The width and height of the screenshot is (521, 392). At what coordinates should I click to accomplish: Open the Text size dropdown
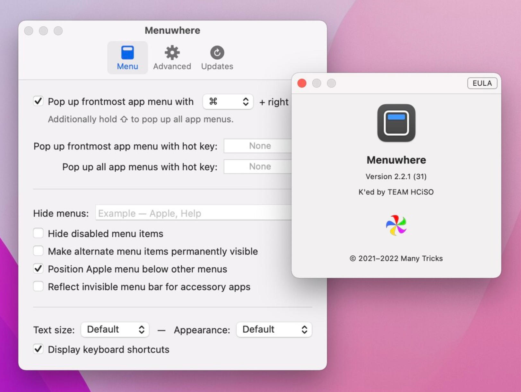click(x=115, y=329)
